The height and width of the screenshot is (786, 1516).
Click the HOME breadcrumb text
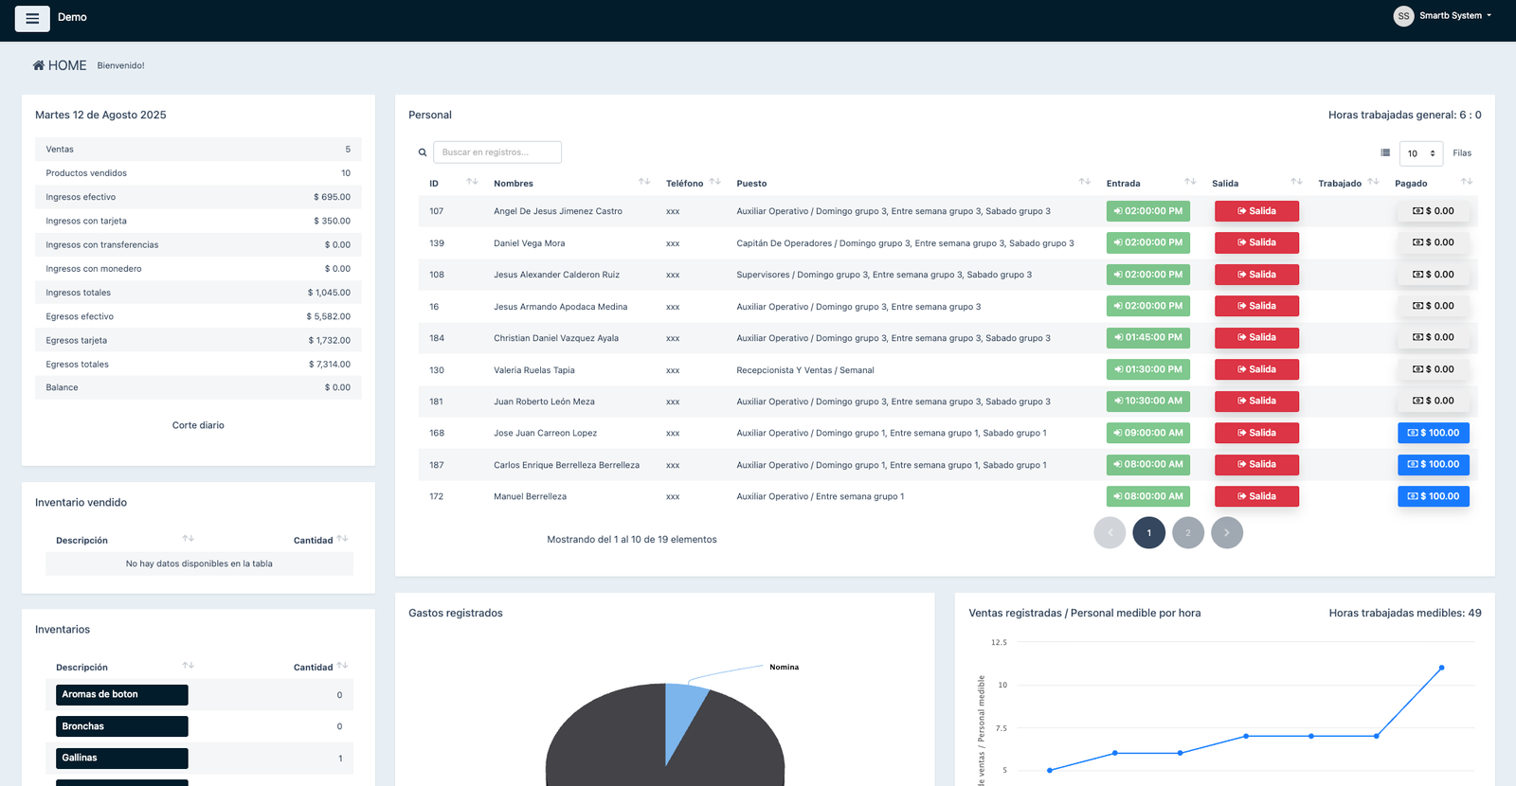point(67,65)
